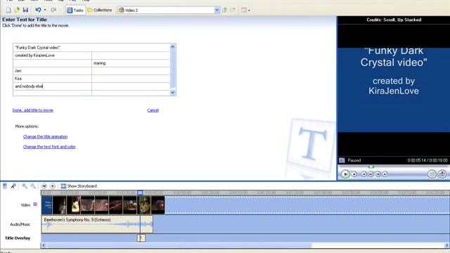Click the "created by KiraJenLove" text cell
The height and width of the screenshot is (253, 450).
coord(53,56)
